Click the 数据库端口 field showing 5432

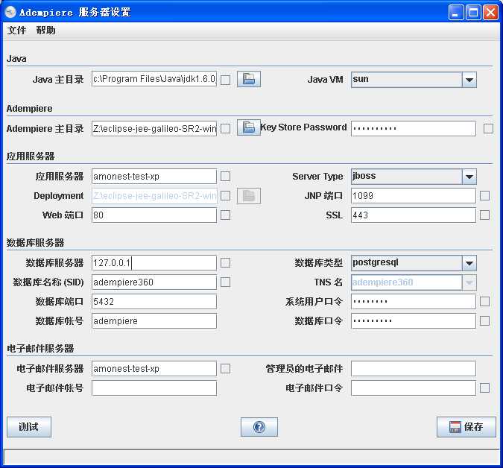click(154, 302)
